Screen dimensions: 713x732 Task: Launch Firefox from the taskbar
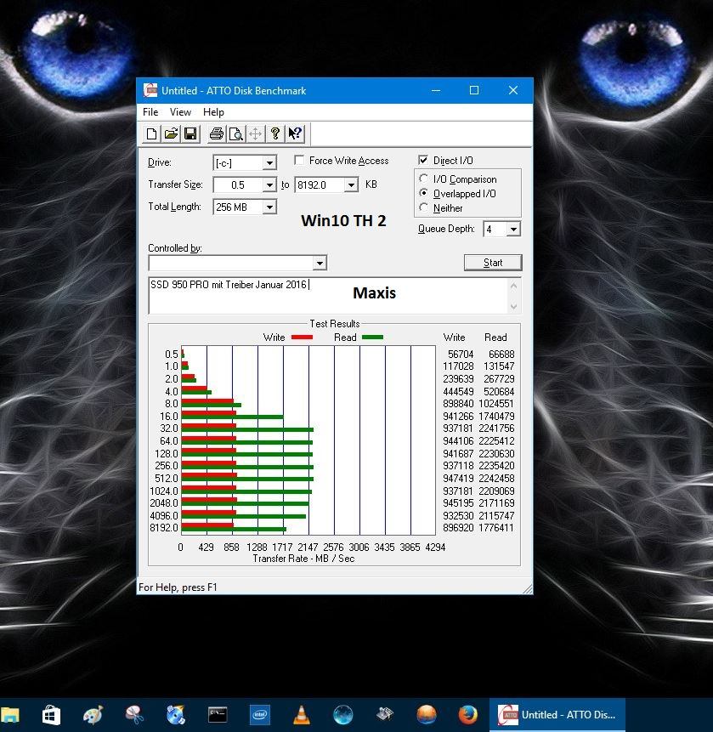(x=467, y=715)
